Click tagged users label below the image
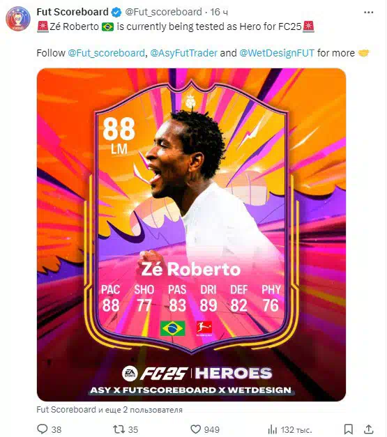Viewport: 387px width, 437px height. (x=109, y=410)
